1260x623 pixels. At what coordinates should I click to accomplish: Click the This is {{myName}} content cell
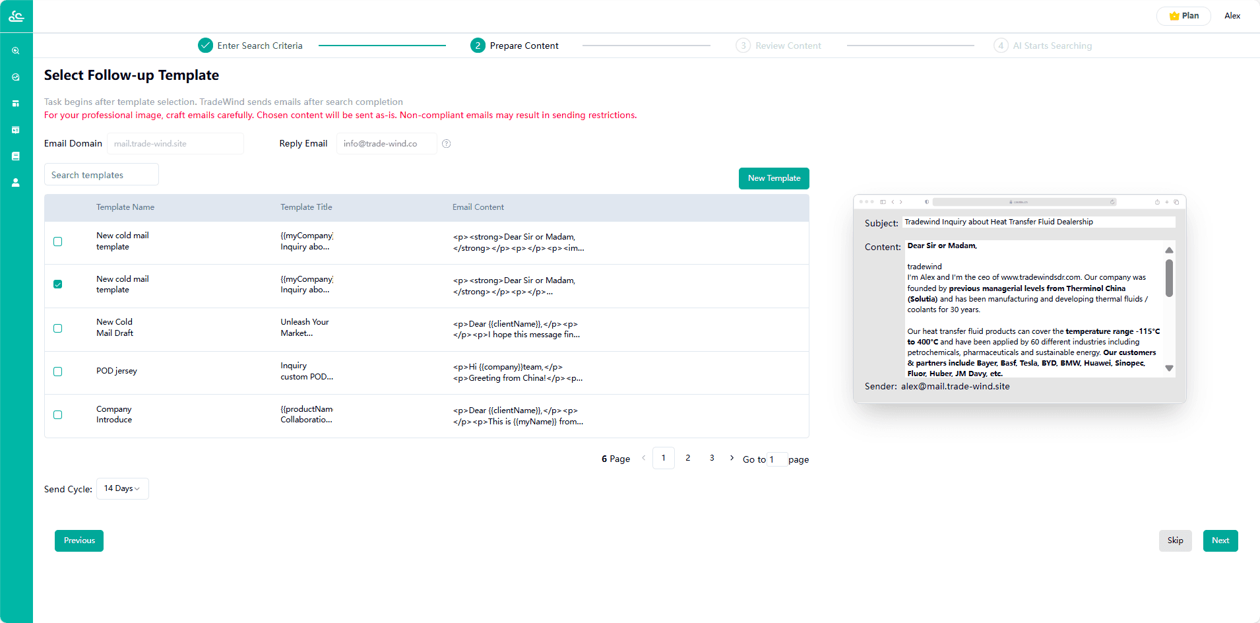coord(518,416)
